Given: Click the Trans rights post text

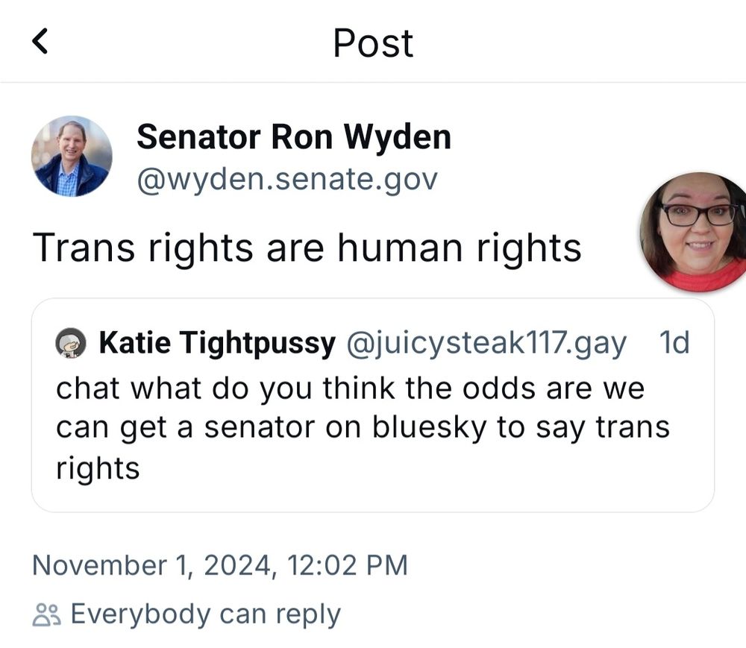Looking at the screenshot, I should coord(310,247).
